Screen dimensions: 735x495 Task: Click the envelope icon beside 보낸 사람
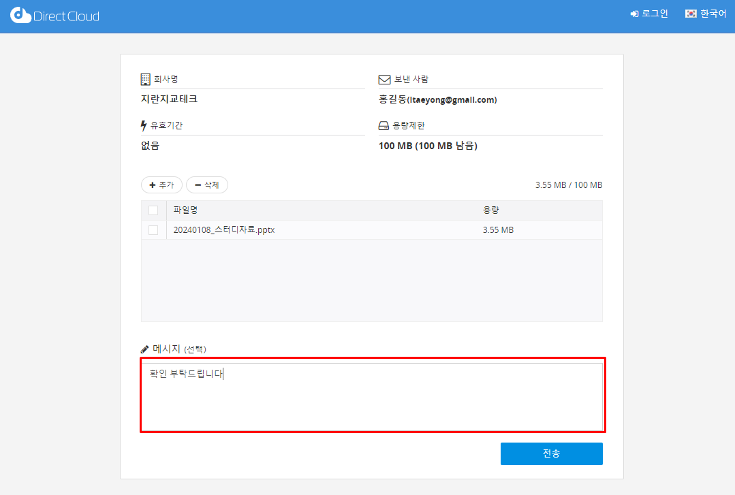(384, 80)
